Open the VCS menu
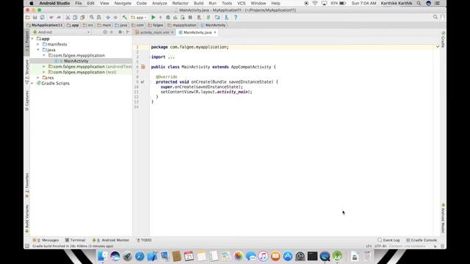Screen dimensions: 470x264 point(242,3)
